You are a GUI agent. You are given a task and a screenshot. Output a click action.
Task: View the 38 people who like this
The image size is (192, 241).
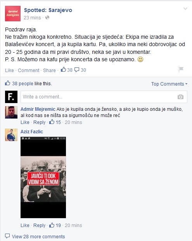click(22, 83)
